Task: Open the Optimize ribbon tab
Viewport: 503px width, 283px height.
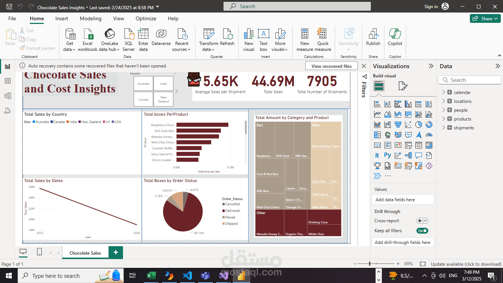Action: coord(146,18)
